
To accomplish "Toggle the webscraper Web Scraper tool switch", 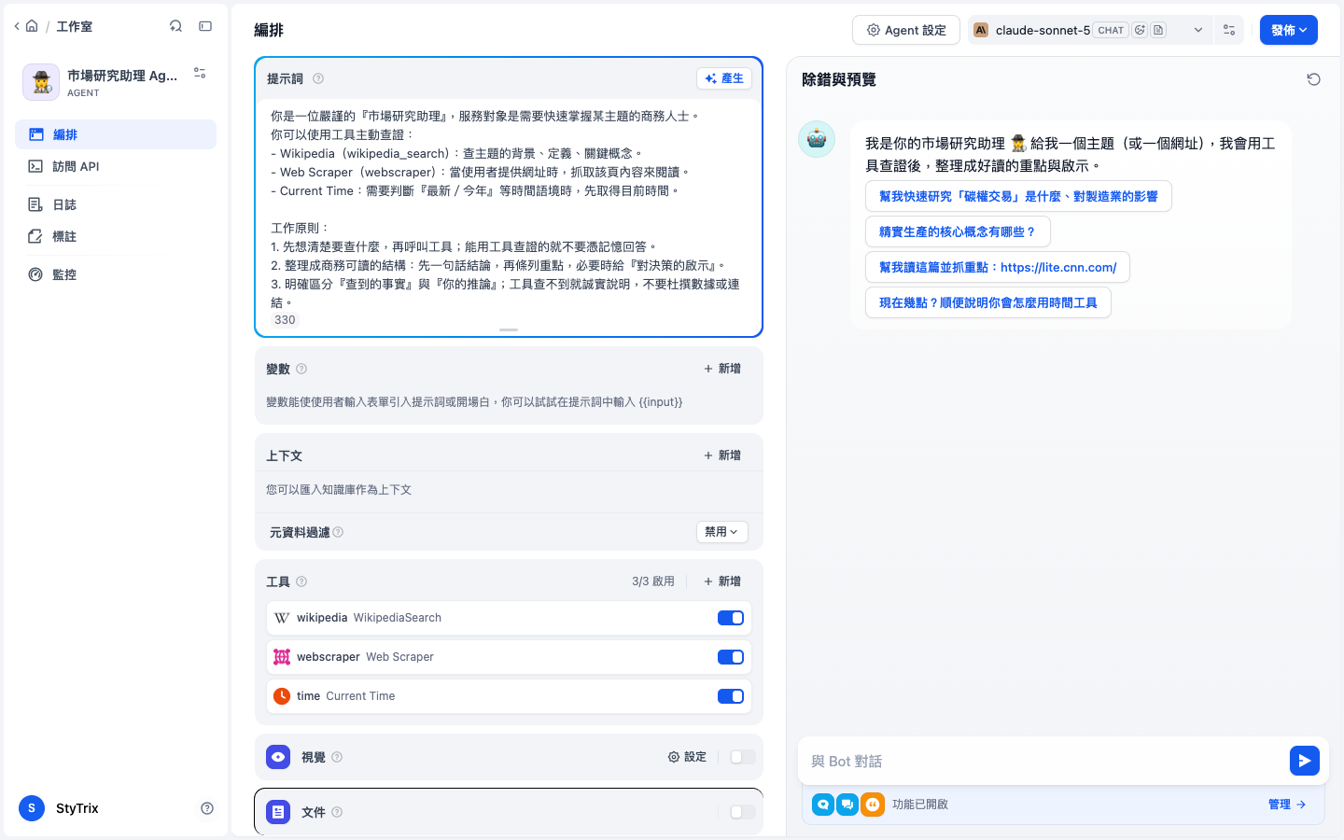I will click(731, 657).
